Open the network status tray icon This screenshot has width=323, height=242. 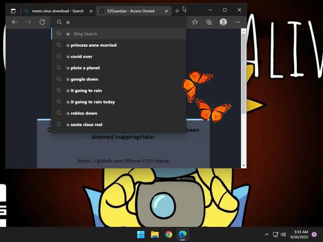pos(276,234)
